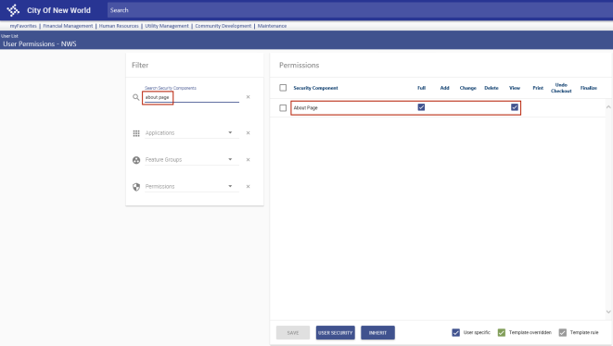Open the Permissions filter dropdown
Screen dimensions: 613x346
click(x=192, y=187)
